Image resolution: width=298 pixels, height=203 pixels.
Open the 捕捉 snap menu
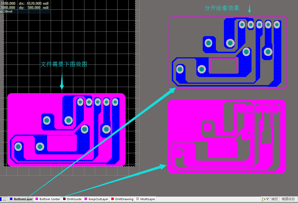pyautogui.click(x=275, y=199)
